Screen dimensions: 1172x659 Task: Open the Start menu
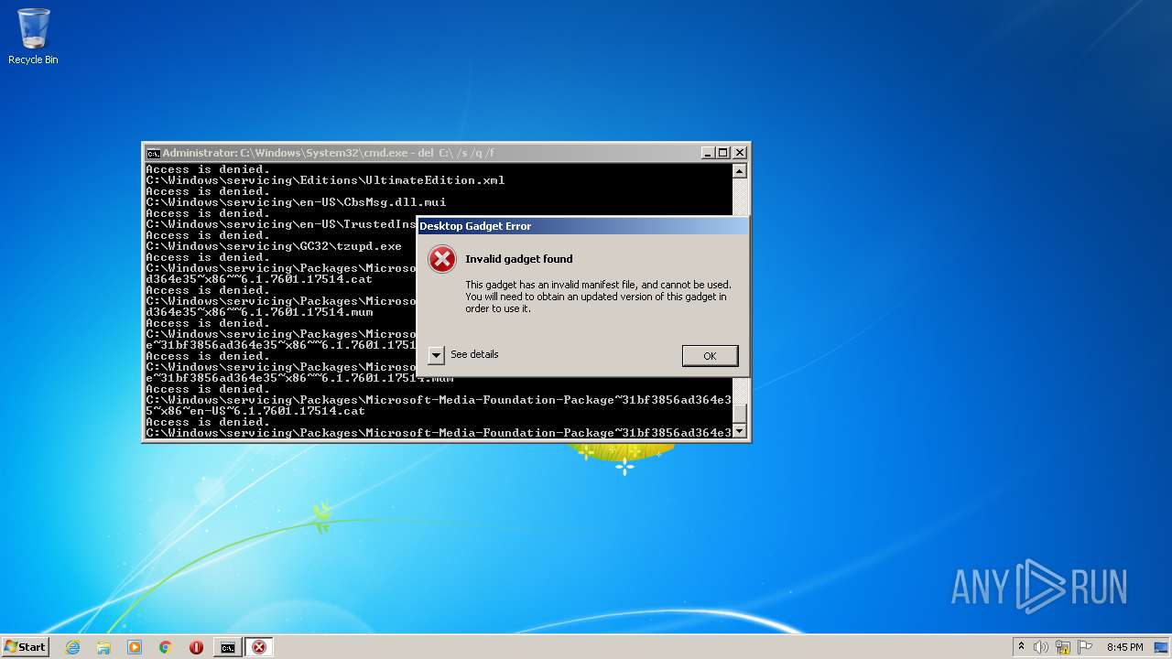25,647
